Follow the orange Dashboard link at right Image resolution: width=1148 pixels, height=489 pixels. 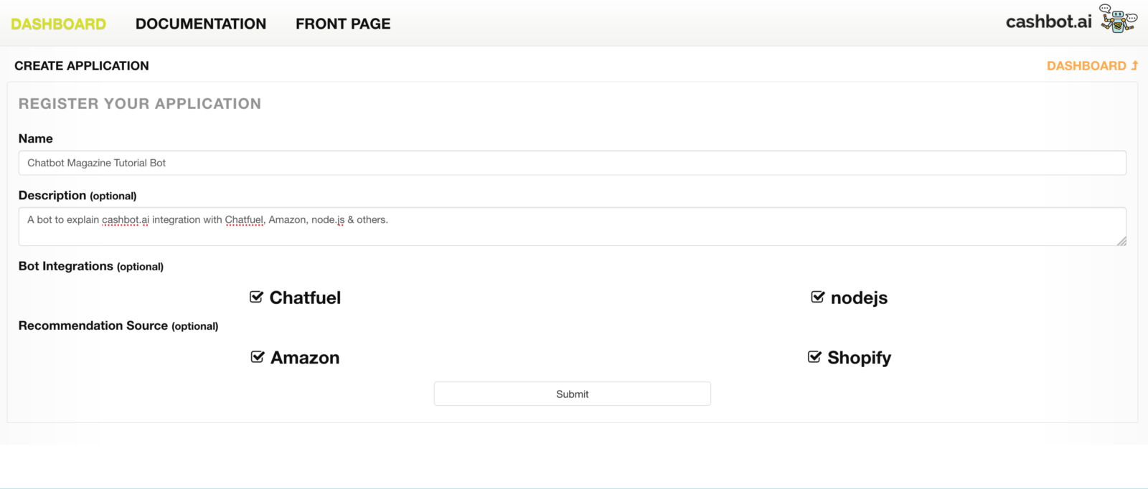click(x=1086, y=66)
